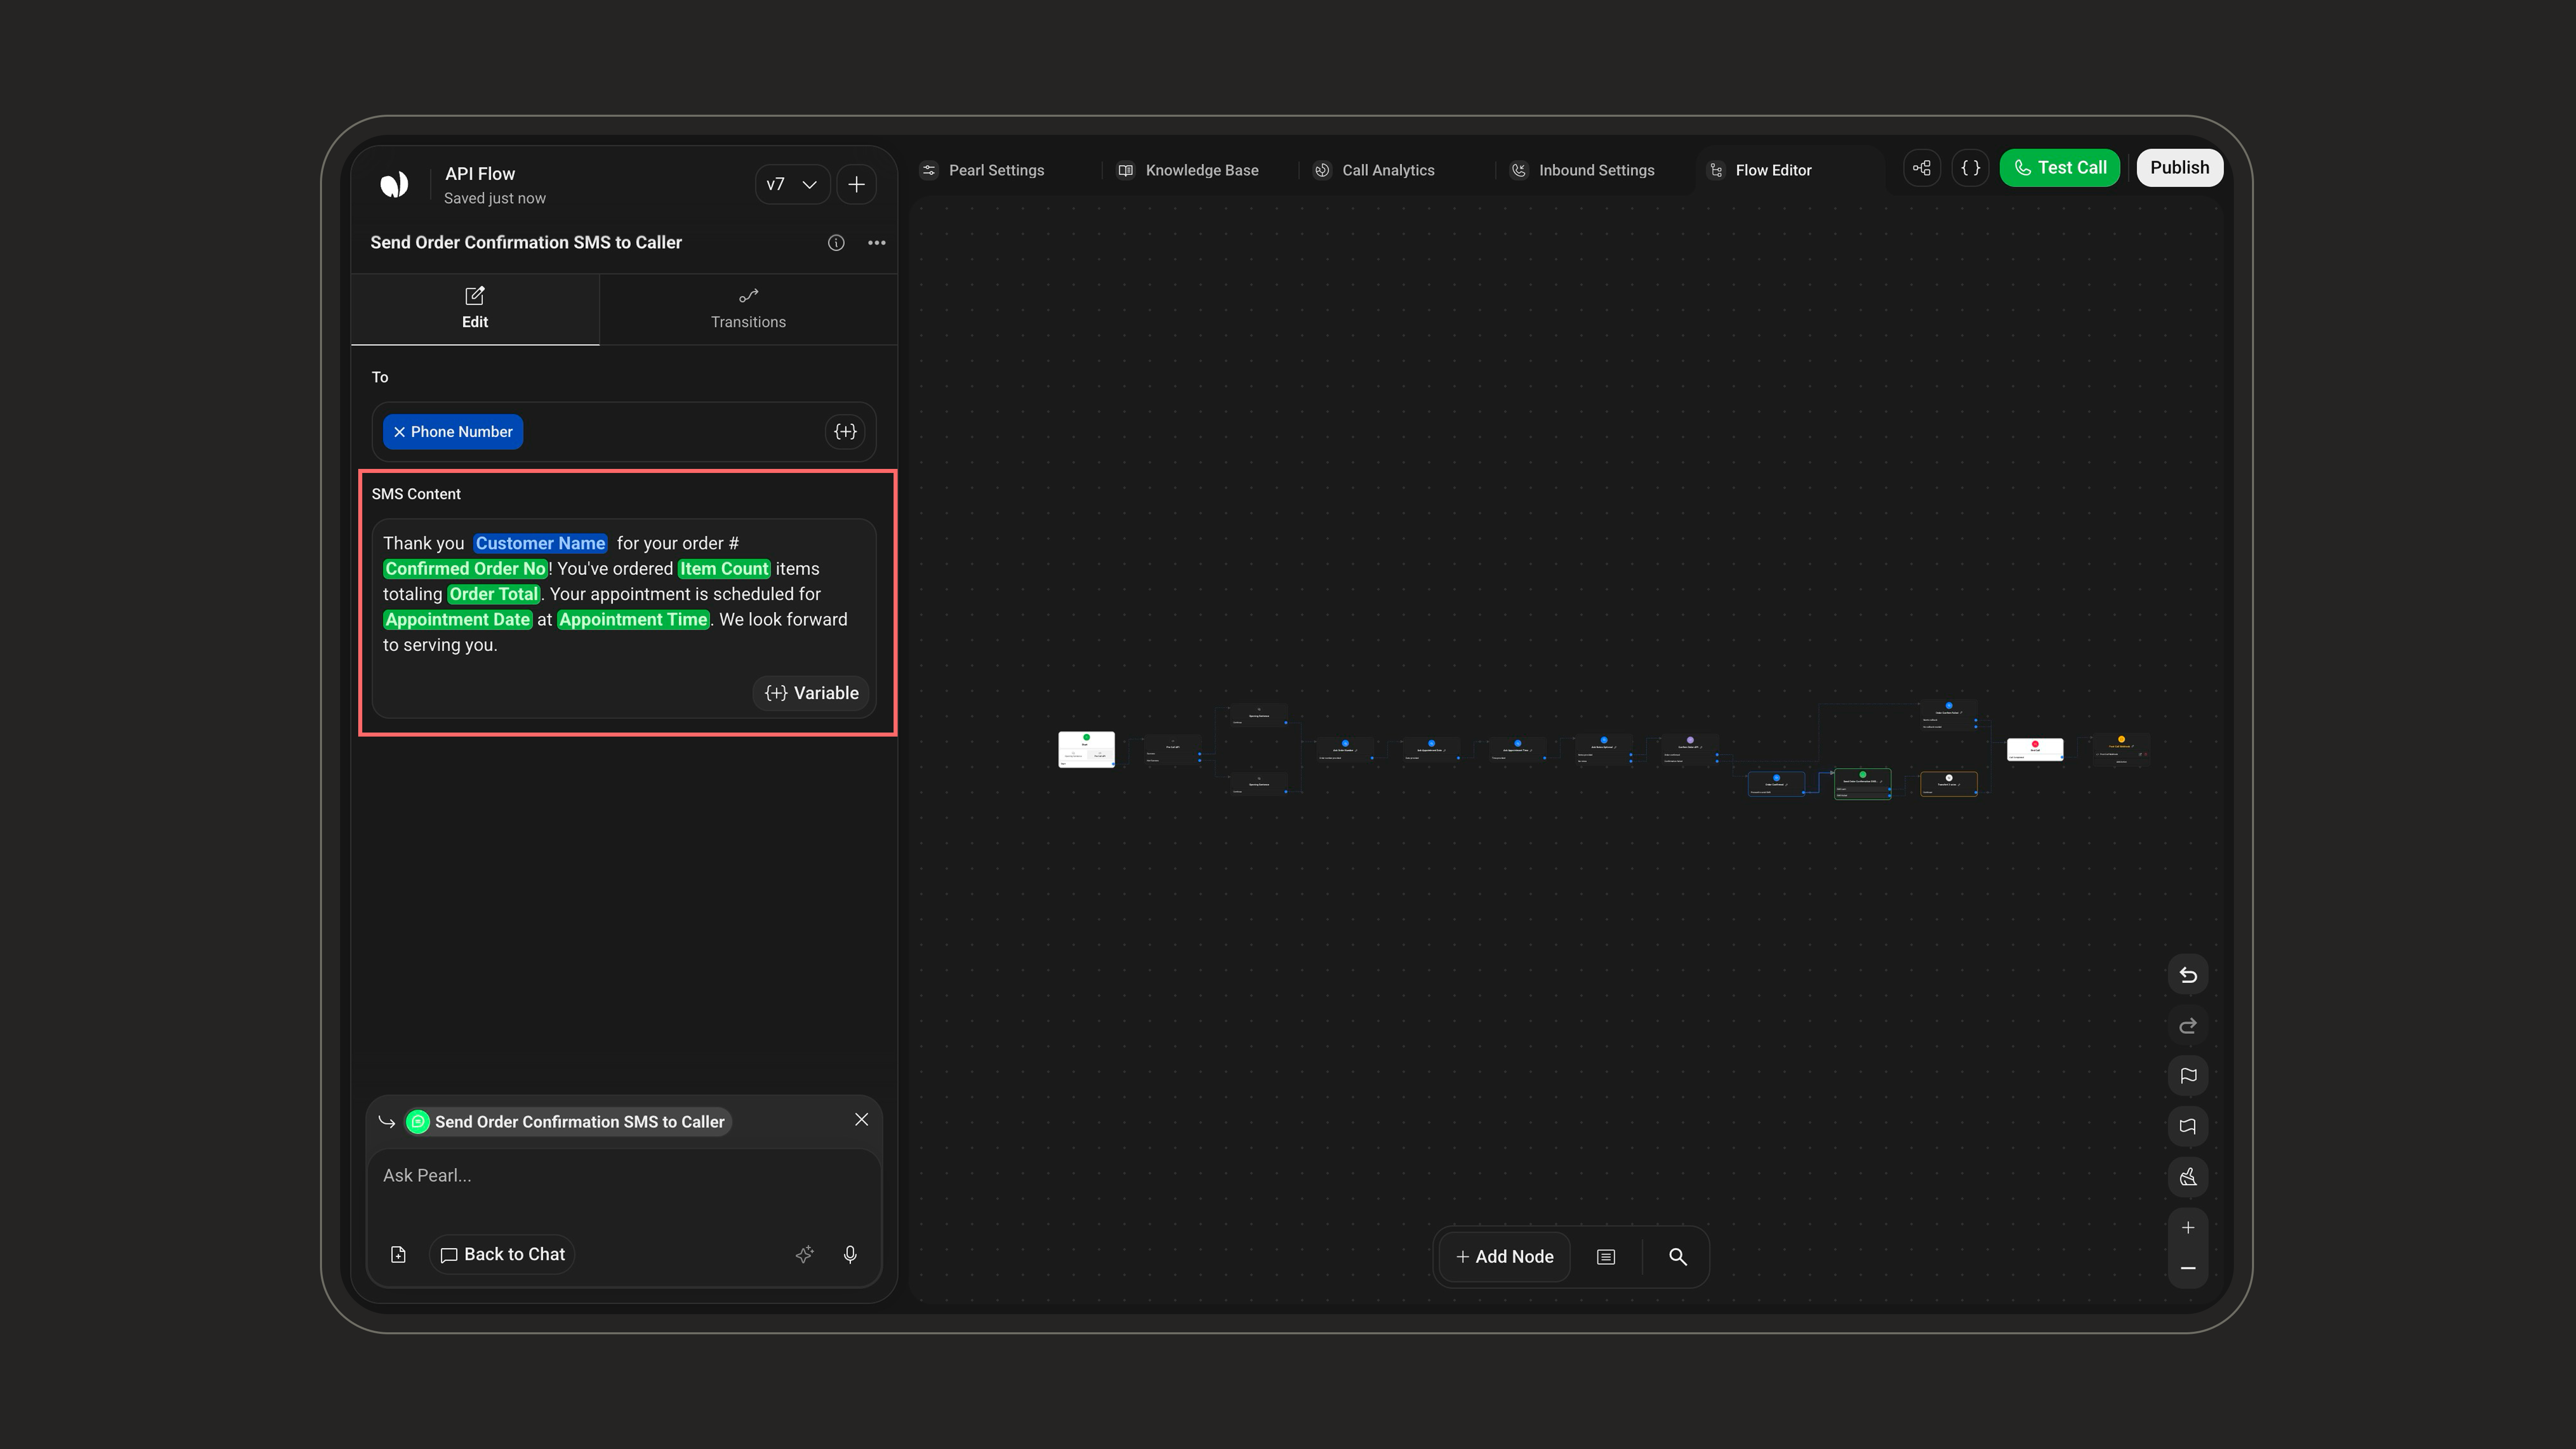Click the attach file icon
Image resolution: width=2576 pixels, height=1449 pixels.
[398, 1255]
